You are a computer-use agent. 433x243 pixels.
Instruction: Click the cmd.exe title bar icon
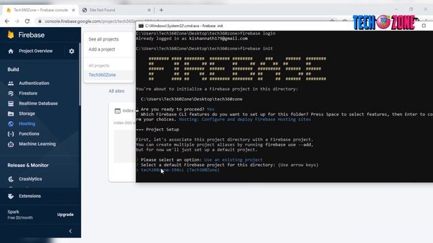pos(141,26)
